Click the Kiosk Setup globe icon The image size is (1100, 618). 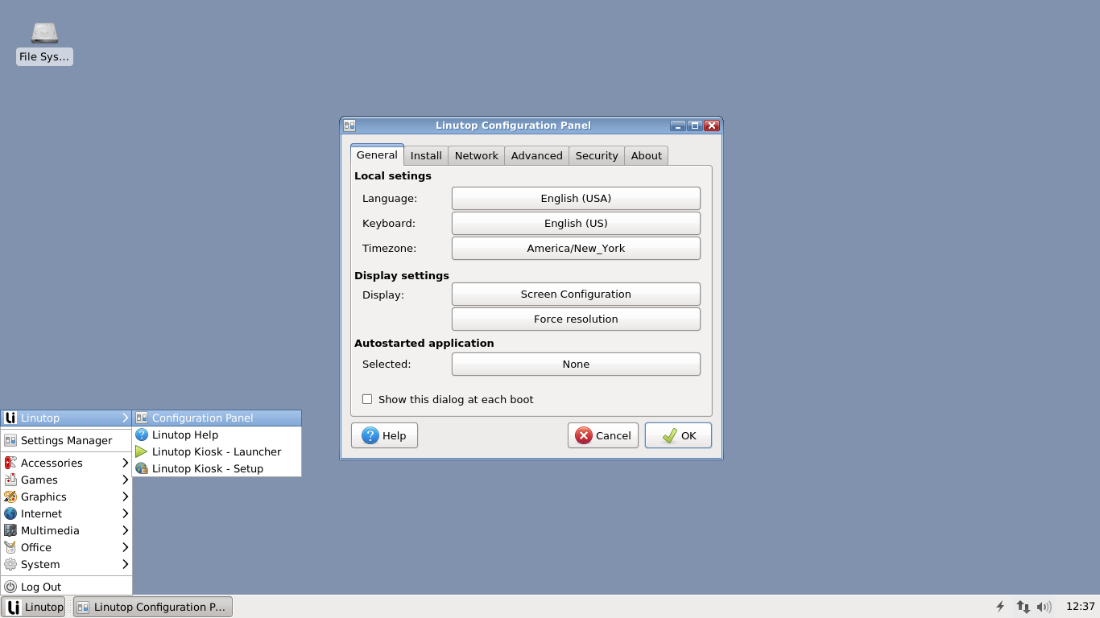[142, 468]
